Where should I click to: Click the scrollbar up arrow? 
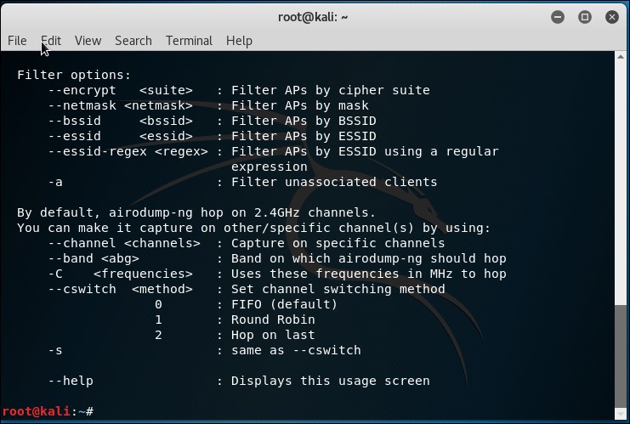[621, 57]
